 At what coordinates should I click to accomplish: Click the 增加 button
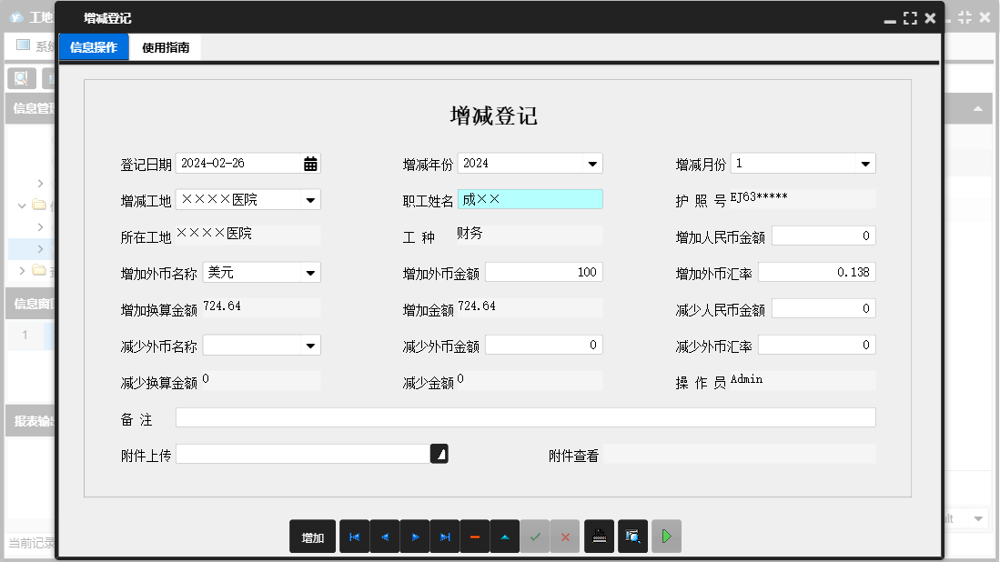(312, 537)
